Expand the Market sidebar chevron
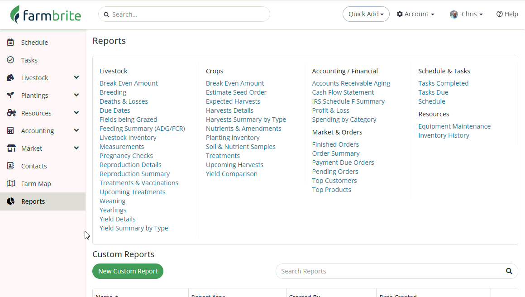Screen dimensions: 525x297 76,148
